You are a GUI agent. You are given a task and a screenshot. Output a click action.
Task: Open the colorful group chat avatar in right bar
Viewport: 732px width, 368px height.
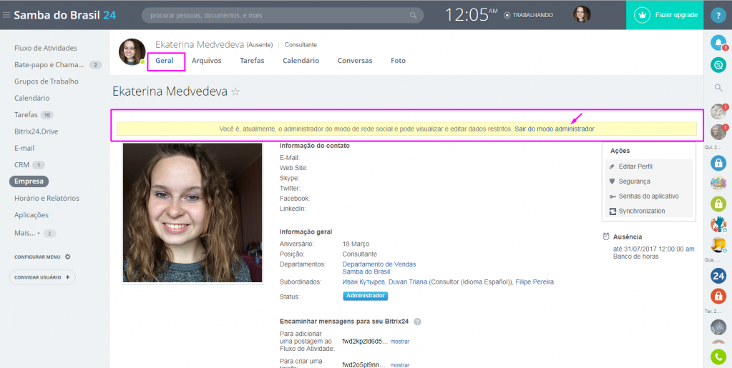(x=718, y=183)
